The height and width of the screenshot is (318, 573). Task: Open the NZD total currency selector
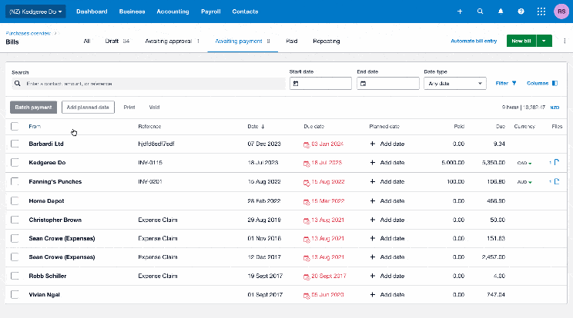point(555,108)
